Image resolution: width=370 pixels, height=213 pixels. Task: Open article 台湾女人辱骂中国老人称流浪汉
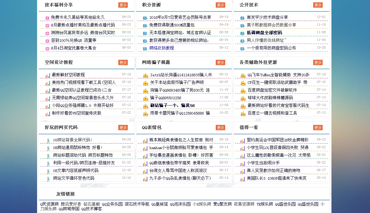(x=178, y=171)
